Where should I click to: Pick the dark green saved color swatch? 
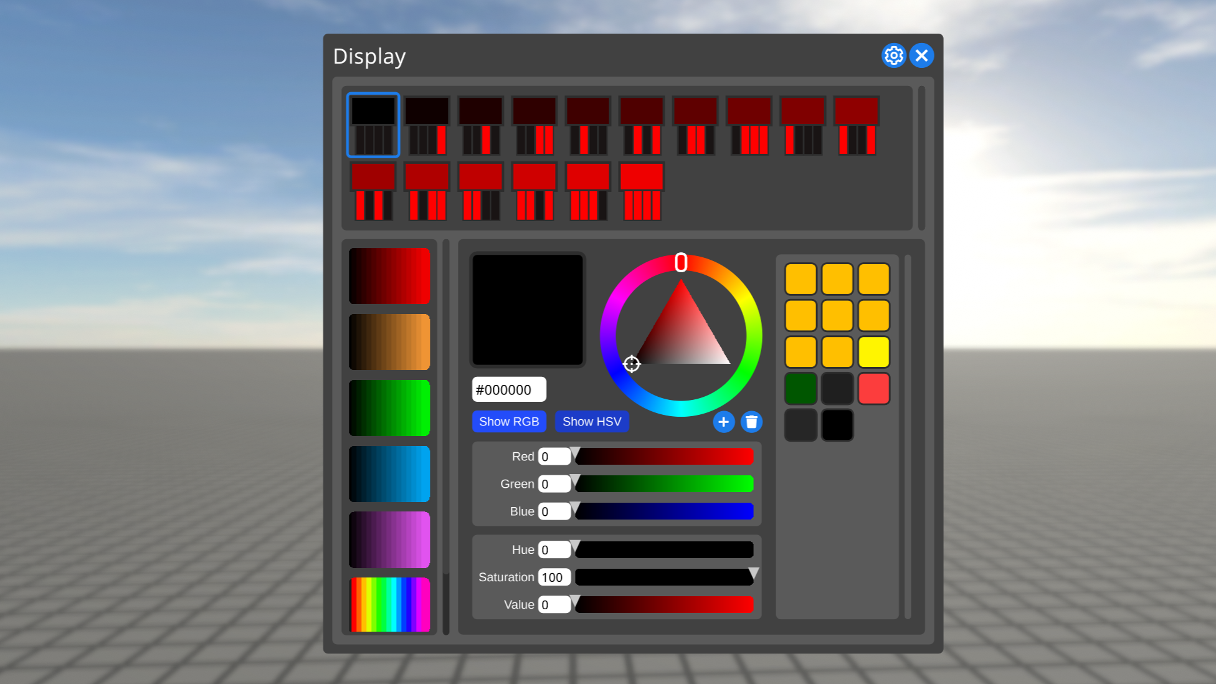(800, 389)
